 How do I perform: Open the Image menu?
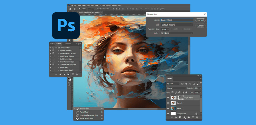pos(79,5)
